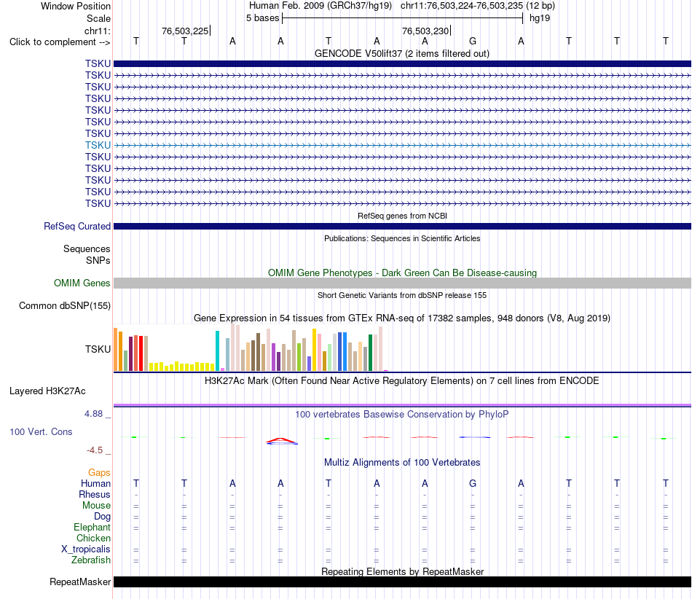Open Short Genetic Variants dbSNP 155 title
The image size is (692, 599).
pos(402,295)
